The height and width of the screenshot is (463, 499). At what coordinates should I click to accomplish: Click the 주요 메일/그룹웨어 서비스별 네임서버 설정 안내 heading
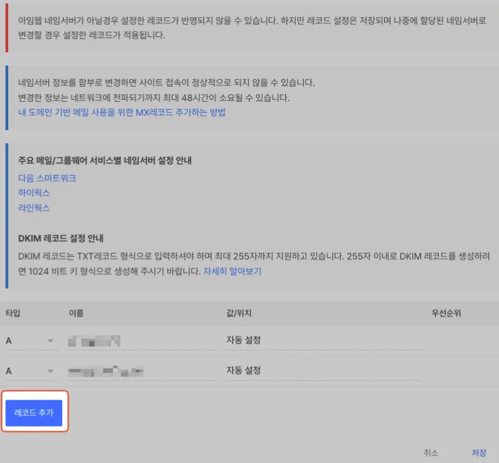click(105, 160)
